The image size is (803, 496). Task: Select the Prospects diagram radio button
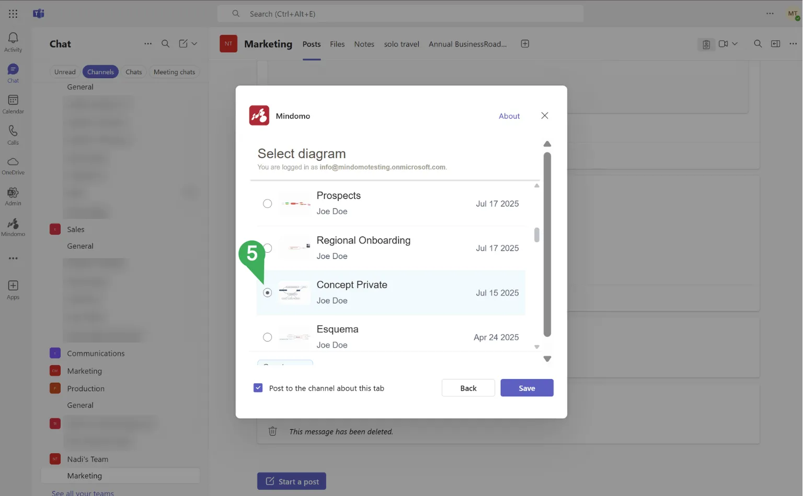tap(267, 204)
